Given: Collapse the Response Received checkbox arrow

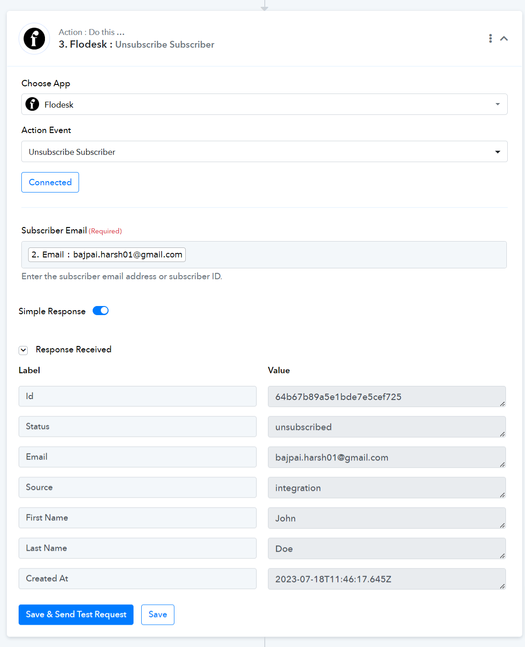Looking at the screenshot, I should click(23, 350).
